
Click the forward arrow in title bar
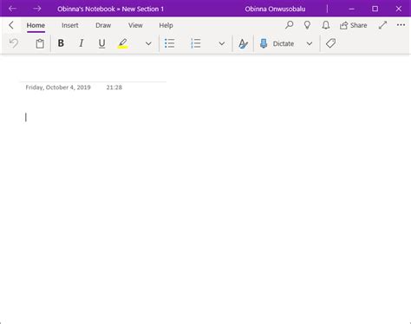pyautogui.click(x=37, y=9)
